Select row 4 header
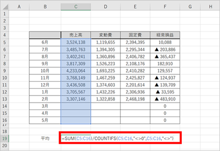The image size is (220, 151). tap(5, 35)
